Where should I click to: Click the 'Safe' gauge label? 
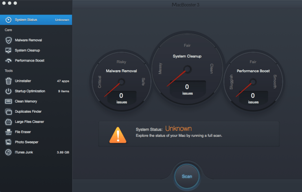coord(143,82)
